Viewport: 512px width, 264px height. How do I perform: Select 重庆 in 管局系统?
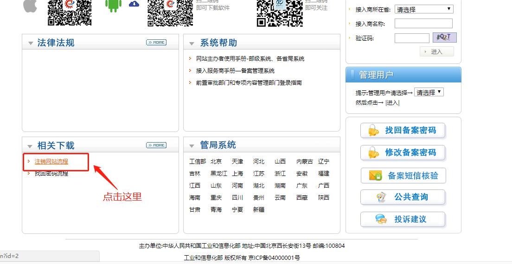(x=216, y=197)
